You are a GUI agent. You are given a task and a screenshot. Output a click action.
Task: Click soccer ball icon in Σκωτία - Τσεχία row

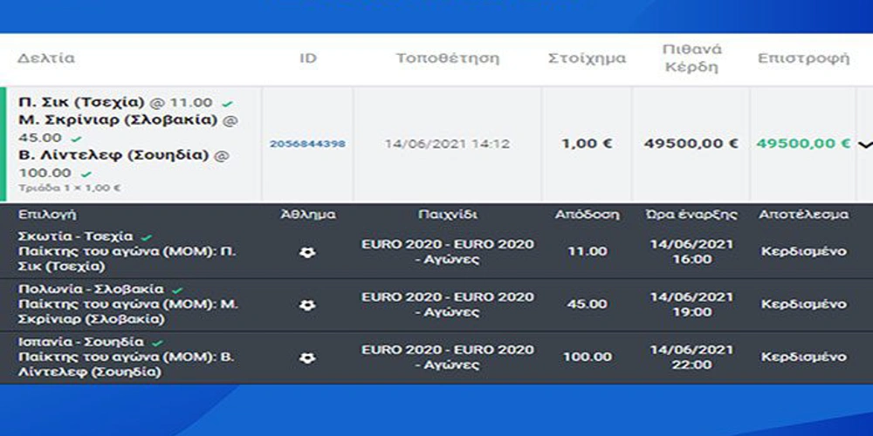tap(307, 252)
